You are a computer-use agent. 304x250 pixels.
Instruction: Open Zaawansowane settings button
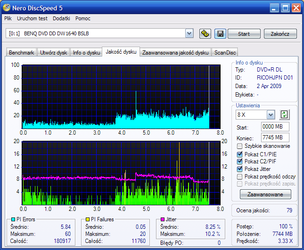tap(265, 194)
